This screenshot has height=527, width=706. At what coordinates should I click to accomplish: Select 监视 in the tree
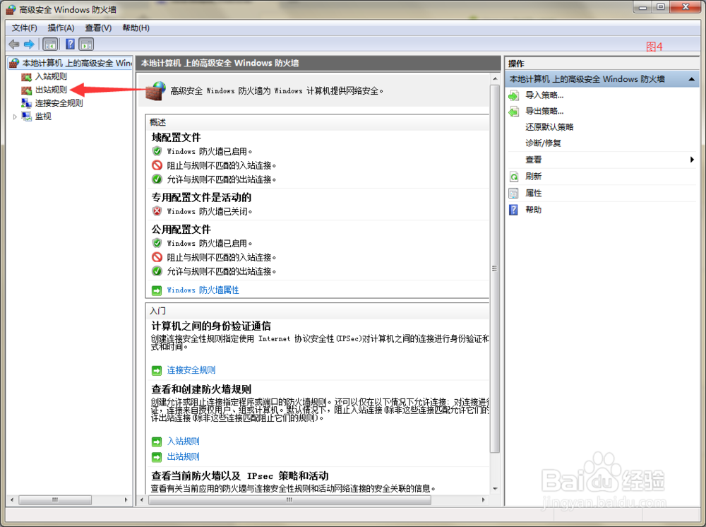pyautogui.click(x=43, y=117)
